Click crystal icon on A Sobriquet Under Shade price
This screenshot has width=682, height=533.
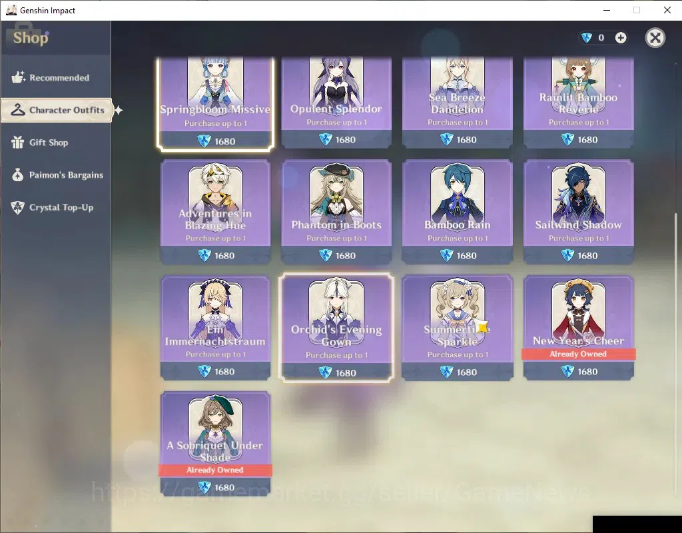pos(204,487)
